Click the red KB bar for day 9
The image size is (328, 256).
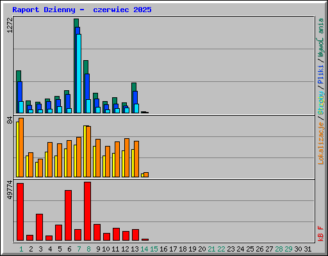point(97,232)
